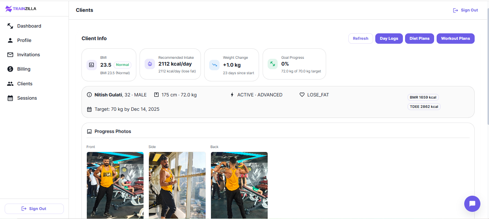This screenshot has width=489, height=219.
Task: Click the lightning icon beside ACTIVE status
Action: click(231, 95)
